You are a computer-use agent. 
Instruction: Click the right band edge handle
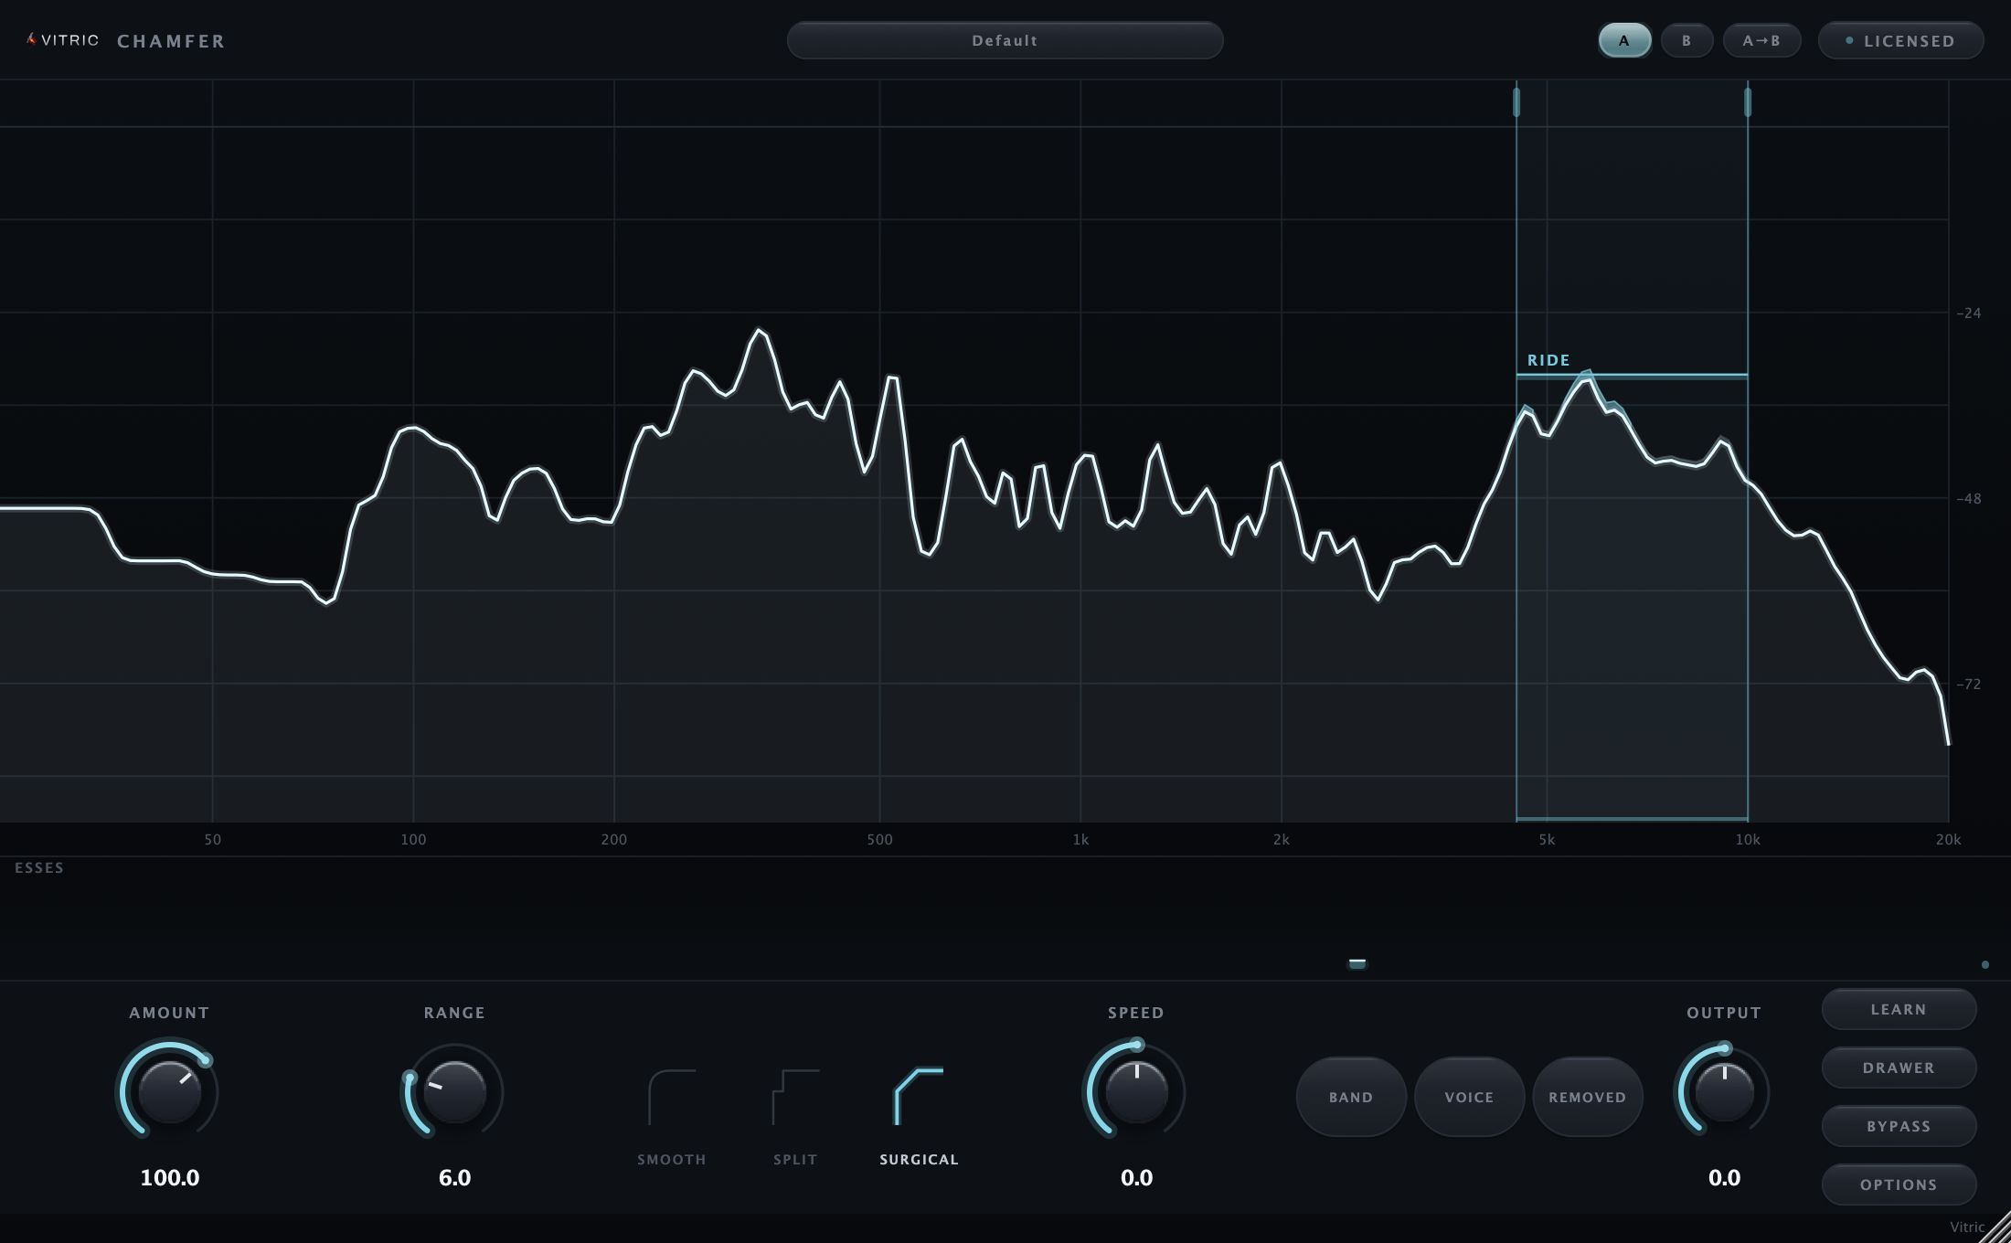1748,101
